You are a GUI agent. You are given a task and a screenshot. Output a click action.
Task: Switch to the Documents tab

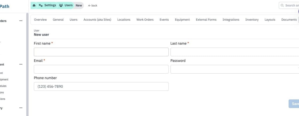[289, 20]
